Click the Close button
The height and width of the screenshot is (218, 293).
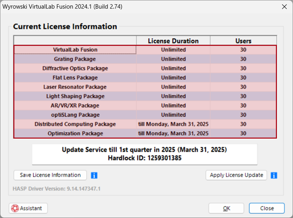pyautogui.click(x=267, y=208)
